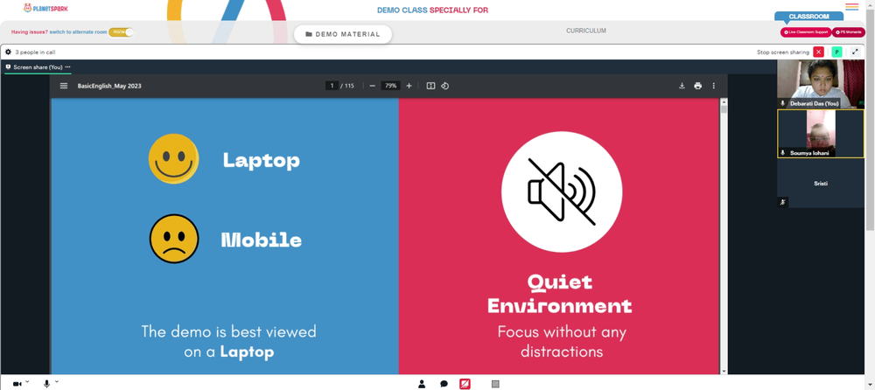
Task: Switch to the CURRICULUM tab
Action: coord(586,31)
